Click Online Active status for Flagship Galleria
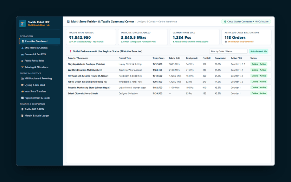Viewport: 291px width, 182px height. [x=259, y=64]
